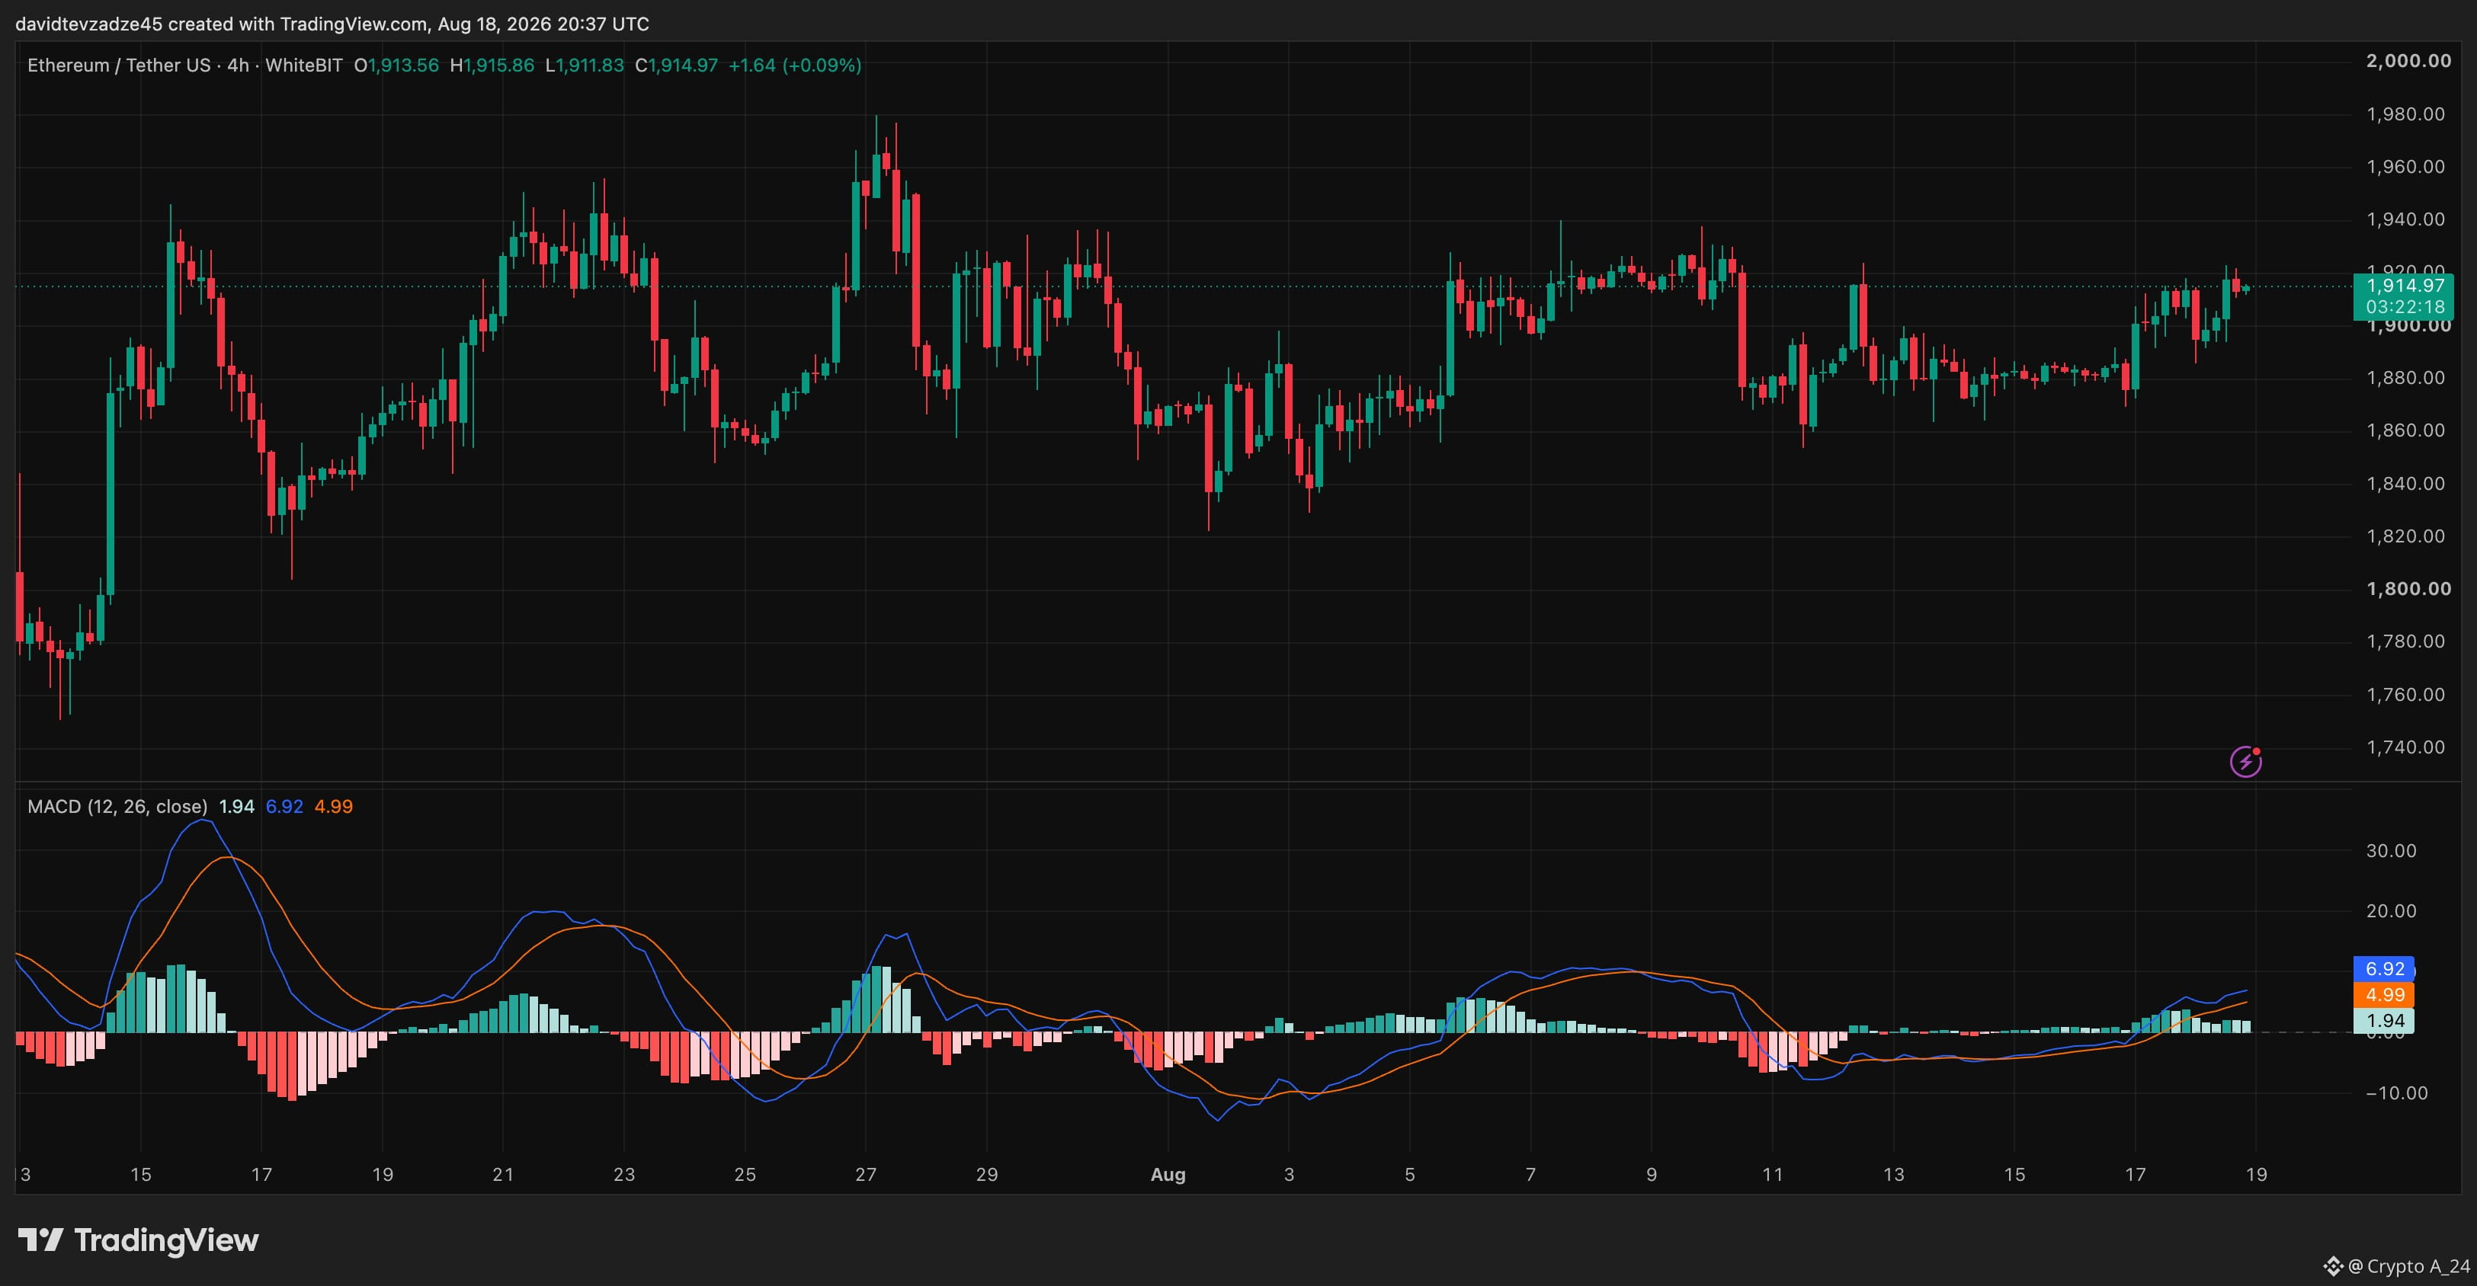Click the 1,840.00 price axis label
Screen dimensions: 2477x1286
(2405, 484)
